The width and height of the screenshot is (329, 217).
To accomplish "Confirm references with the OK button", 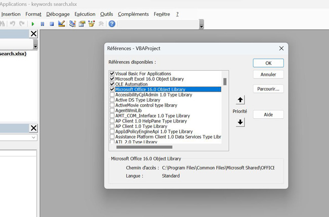I will click(x=268, y=63).
